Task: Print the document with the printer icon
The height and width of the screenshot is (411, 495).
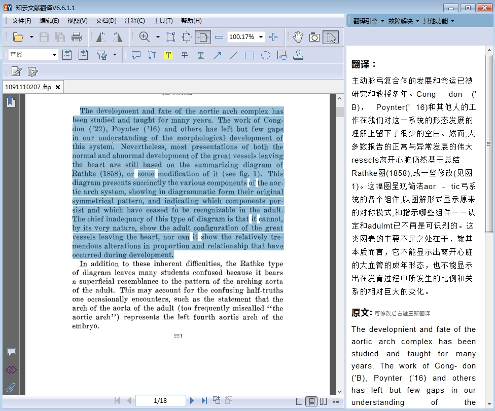Action: (x=77, y=37)
